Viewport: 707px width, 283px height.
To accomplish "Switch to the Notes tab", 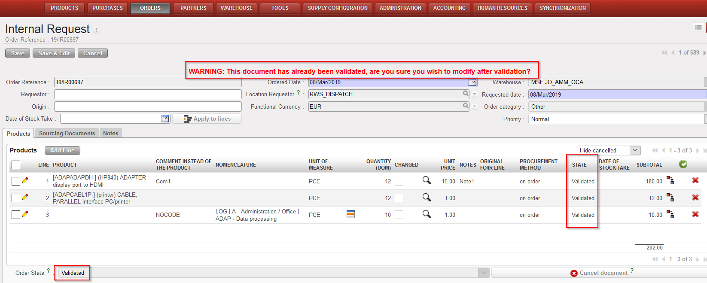I will [110, 133].
